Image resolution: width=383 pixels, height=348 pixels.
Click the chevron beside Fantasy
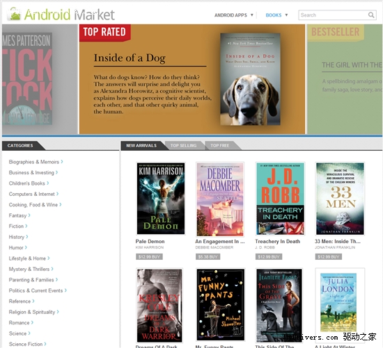[x=29, y=215]
